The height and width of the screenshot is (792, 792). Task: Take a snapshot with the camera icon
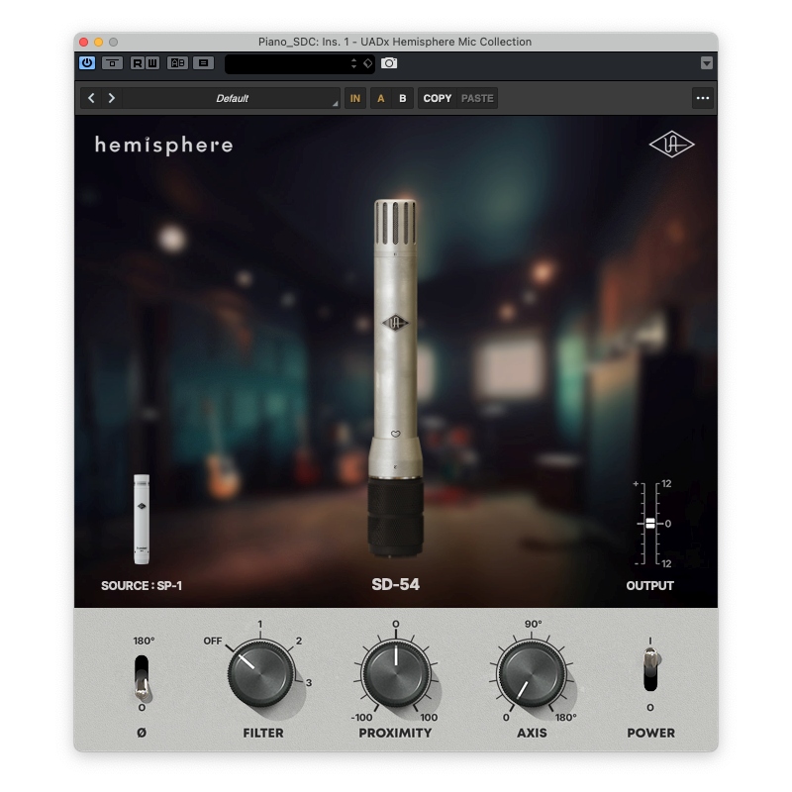389,63
